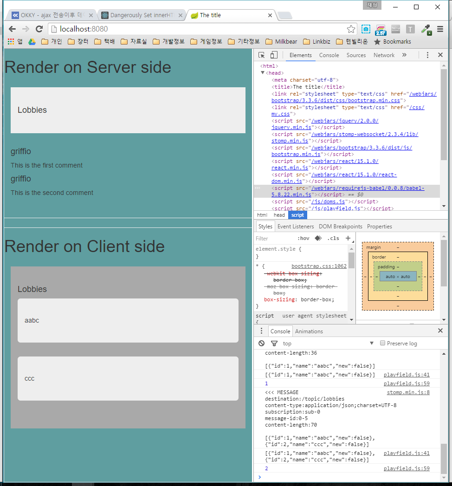Activate the DevTools inspect element tool
Image resolution: width=452 pixels, height=486 pixels.
tap(261, 55)
